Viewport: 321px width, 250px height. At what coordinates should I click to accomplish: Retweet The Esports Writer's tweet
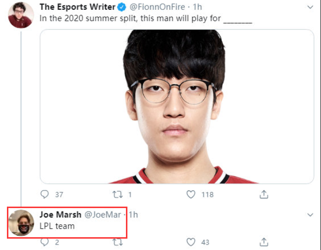click(x=118, y=194)
